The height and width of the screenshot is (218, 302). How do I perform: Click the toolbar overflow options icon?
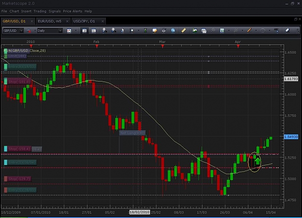[x=298, y=30]
